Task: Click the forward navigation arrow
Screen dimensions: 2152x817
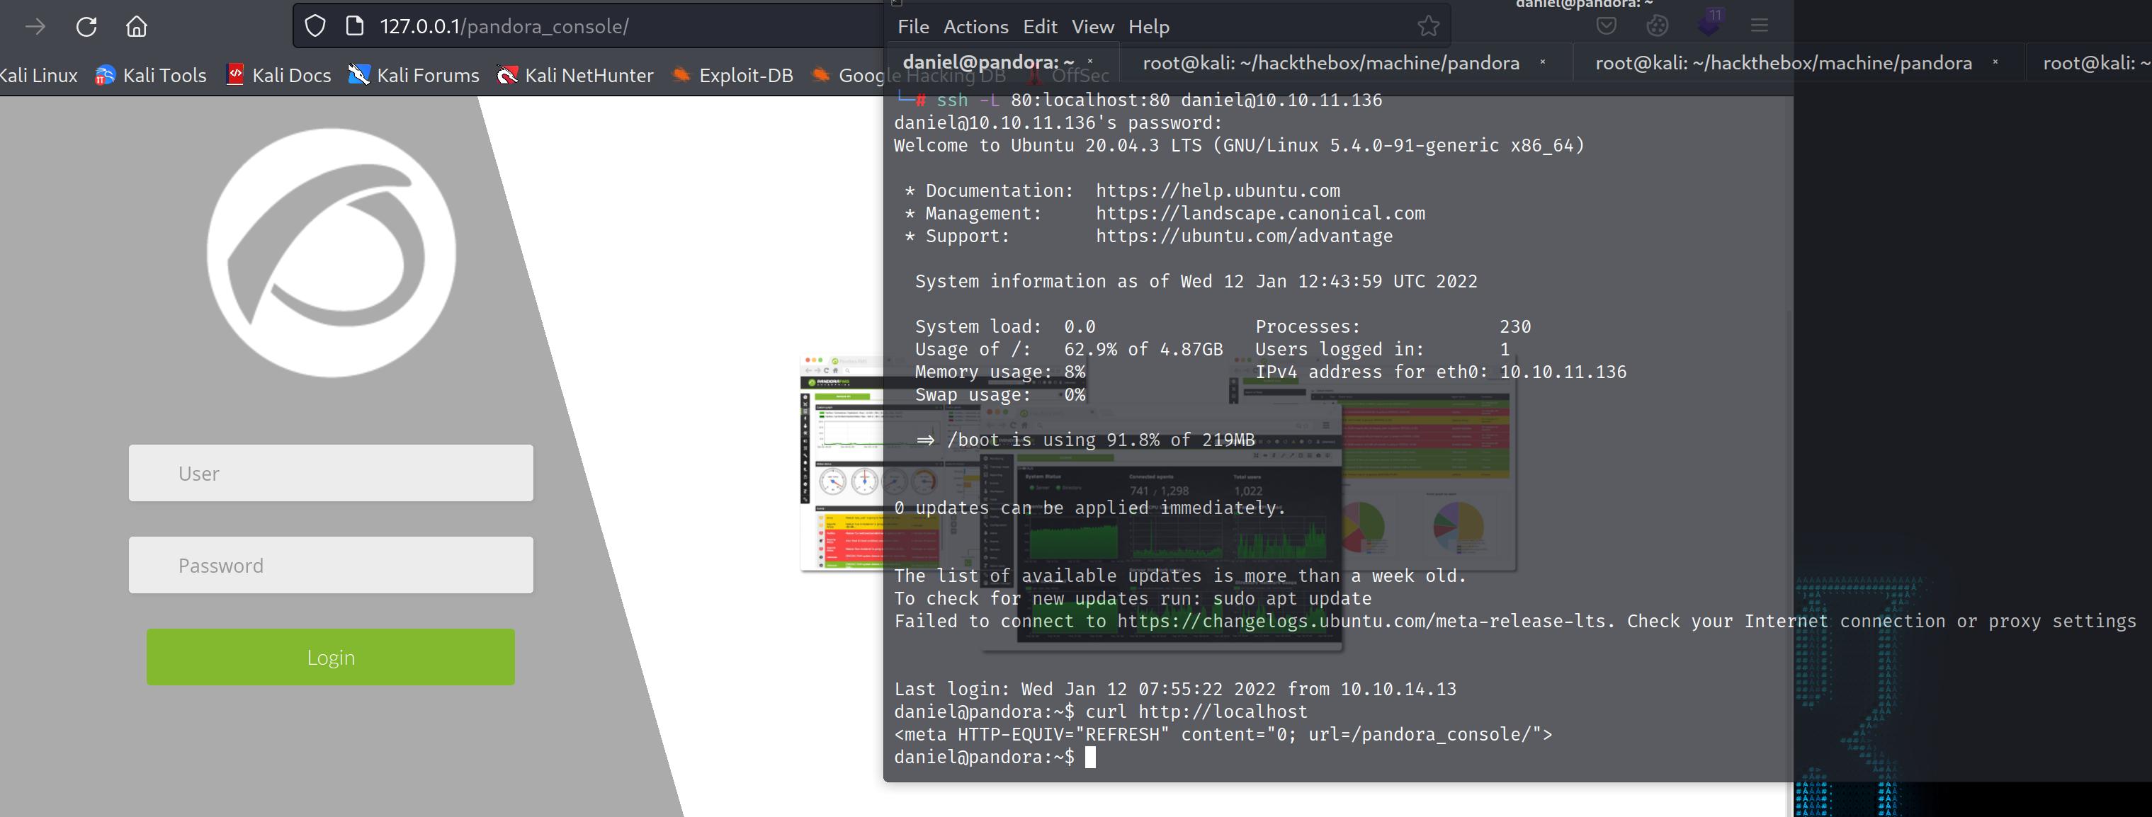Action: coord(35,27)
